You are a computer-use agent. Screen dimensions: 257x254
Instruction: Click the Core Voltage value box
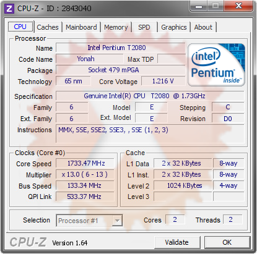pyautogui.click(x=163, y=81)
